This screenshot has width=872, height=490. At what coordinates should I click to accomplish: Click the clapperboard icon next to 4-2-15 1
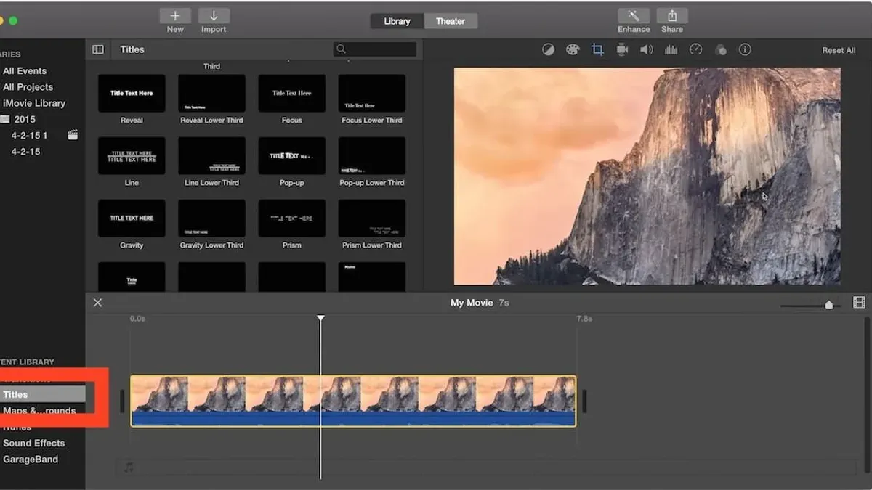tap(73, 135)
